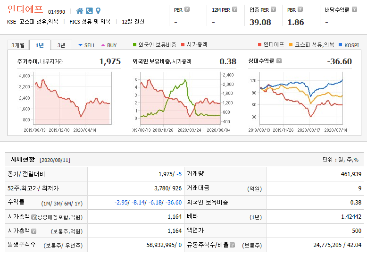Switch to the 3개월 tab

(18, 45)
